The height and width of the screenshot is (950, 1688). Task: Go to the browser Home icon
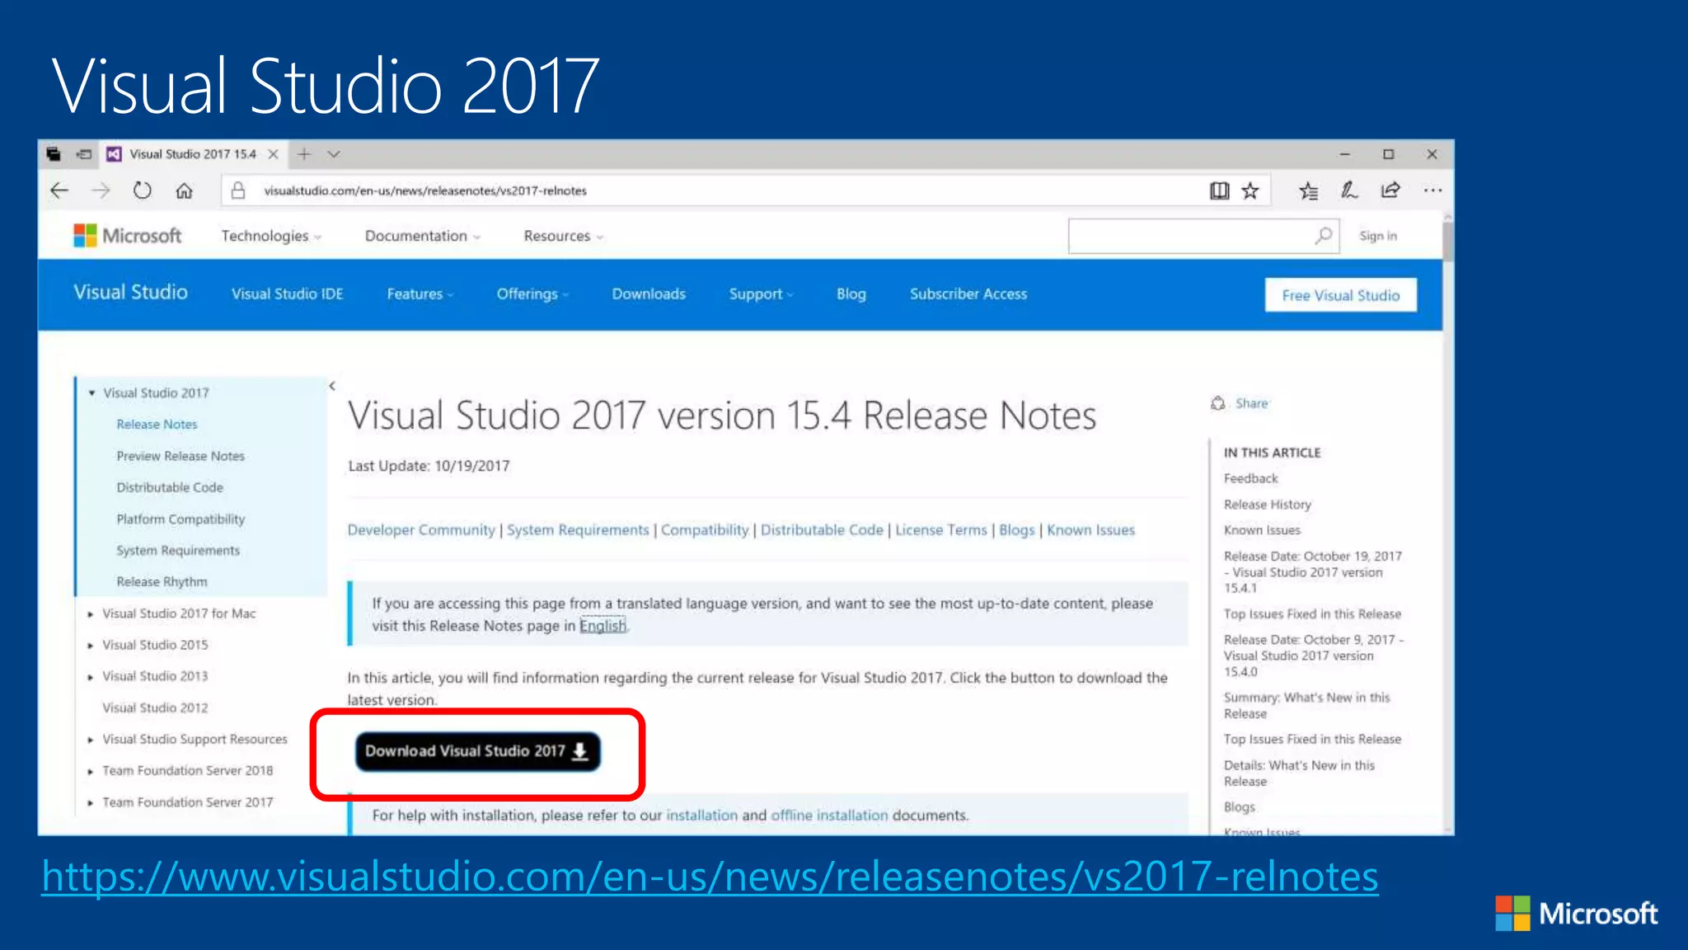point(184,190)
